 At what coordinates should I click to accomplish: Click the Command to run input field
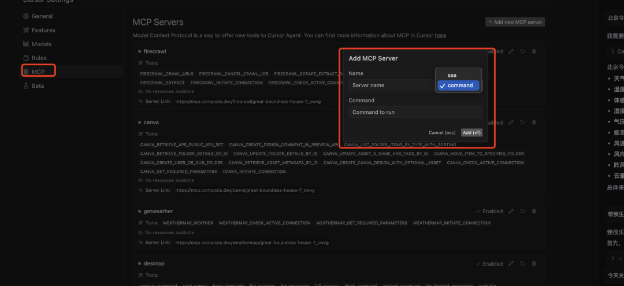pyautogui.click(x=415, y=112)
